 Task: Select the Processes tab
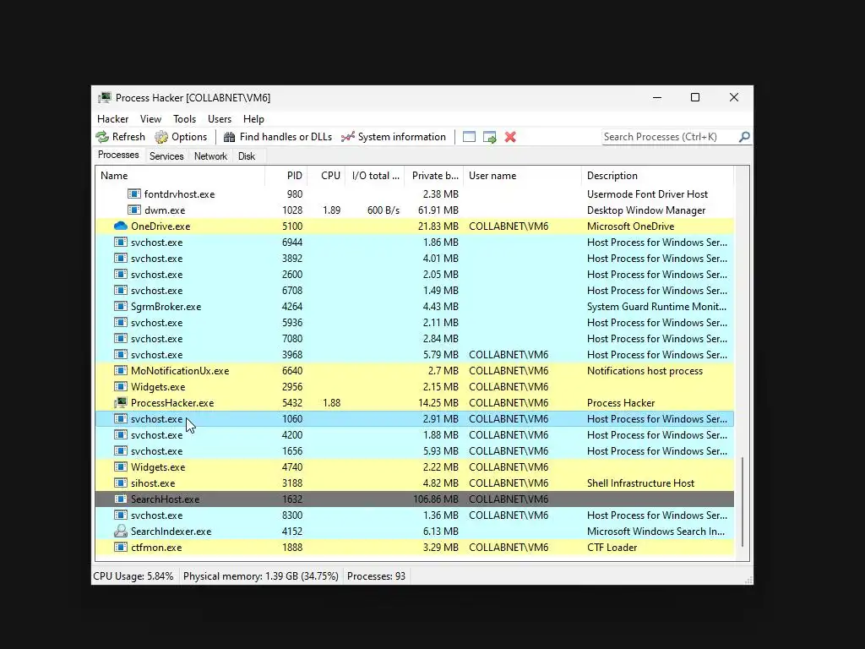118,155
